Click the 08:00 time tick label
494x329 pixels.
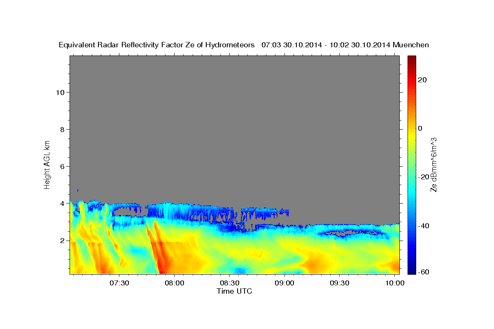point(174,283)
